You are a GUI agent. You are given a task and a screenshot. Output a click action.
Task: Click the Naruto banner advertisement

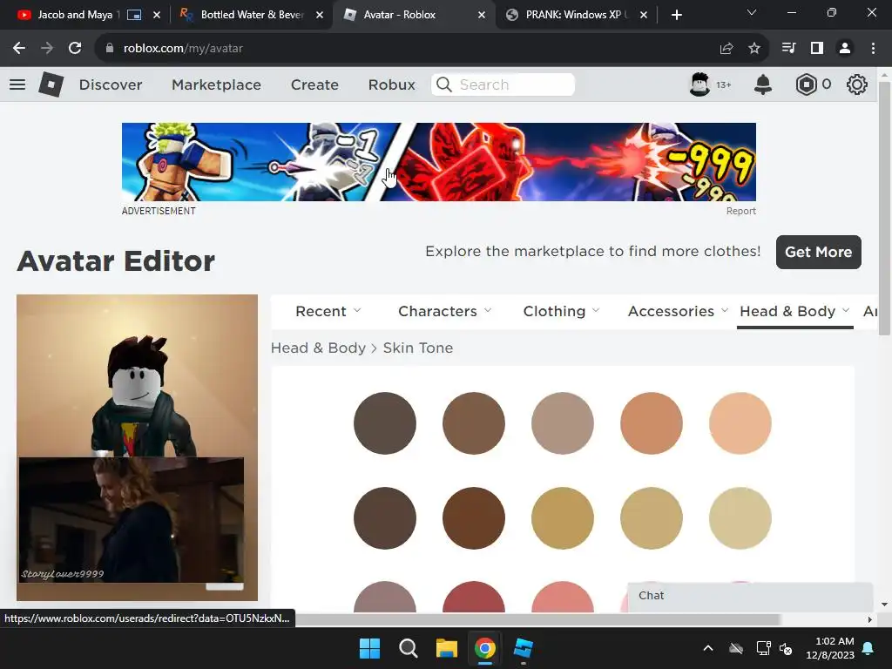pos(439,161)
